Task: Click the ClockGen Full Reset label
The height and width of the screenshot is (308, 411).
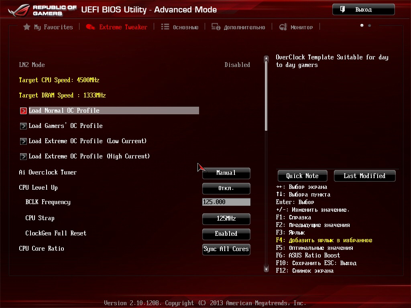Action: (56, 233)
